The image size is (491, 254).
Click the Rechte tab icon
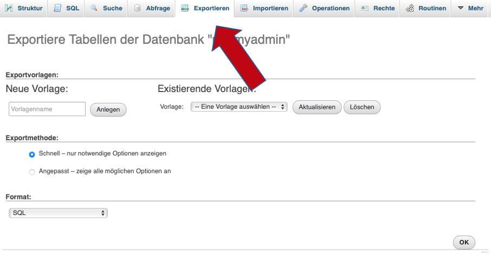point(365,8)
